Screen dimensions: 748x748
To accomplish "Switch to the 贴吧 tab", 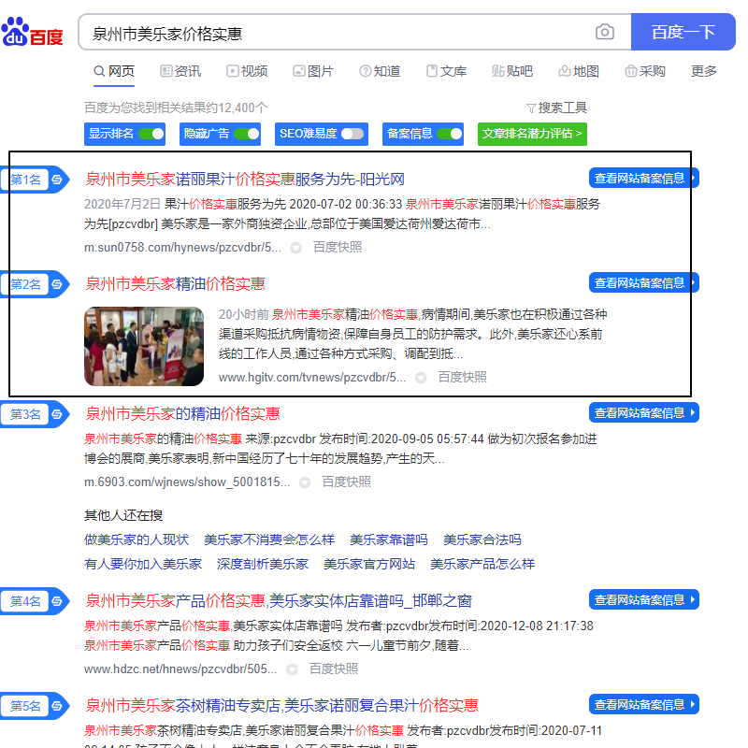I will pyautogui.click(x=512, y=72).
